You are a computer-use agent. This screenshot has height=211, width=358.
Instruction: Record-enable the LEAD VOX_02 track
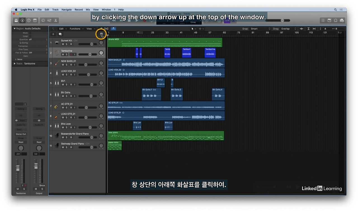tap(71, 75)
